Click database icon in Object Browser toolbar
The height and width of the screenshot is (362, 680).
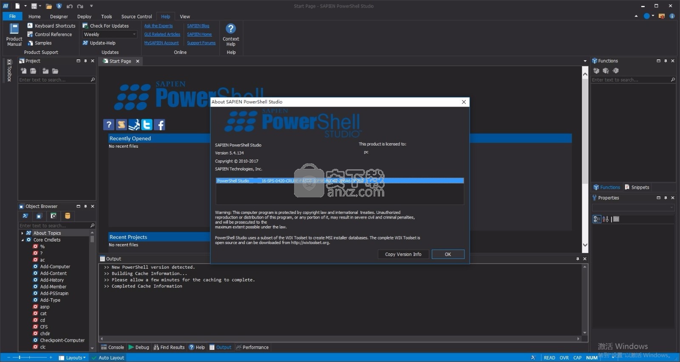pyautogui.click(x=67, y=216)
